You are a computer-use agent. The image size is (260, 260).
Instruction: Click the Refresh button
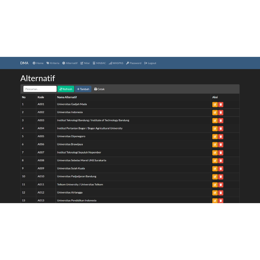[x=66, y=89]
